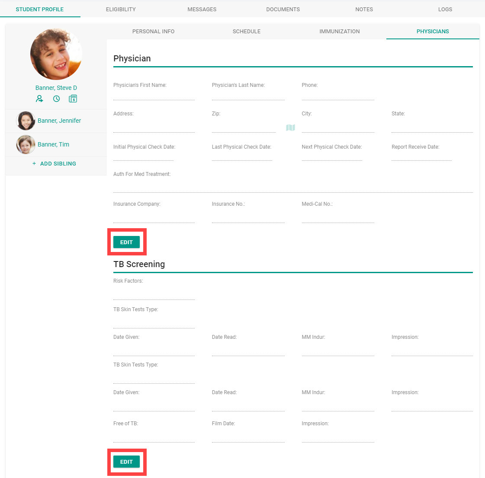Viewport: 485px width, 478px height.
Task: Click the Insurance Company field
Action: coord(154,217)
